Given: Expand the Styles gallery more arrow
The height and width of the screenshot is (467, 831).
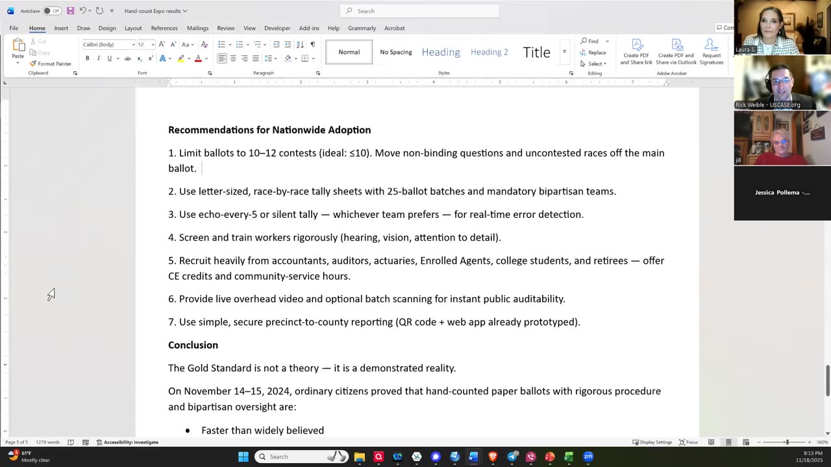Looking at the screenshot, I should coord(564,52).
